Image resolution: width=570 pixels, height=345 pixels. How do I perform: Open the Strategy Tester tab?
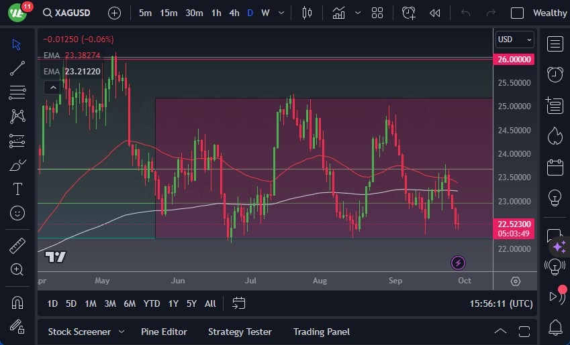(x=240, y=332)
